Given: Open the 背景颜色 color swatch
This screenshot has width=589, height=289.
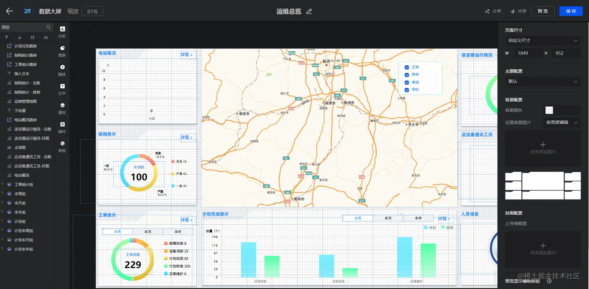Looking at the screenshot, I should (549, 110).
